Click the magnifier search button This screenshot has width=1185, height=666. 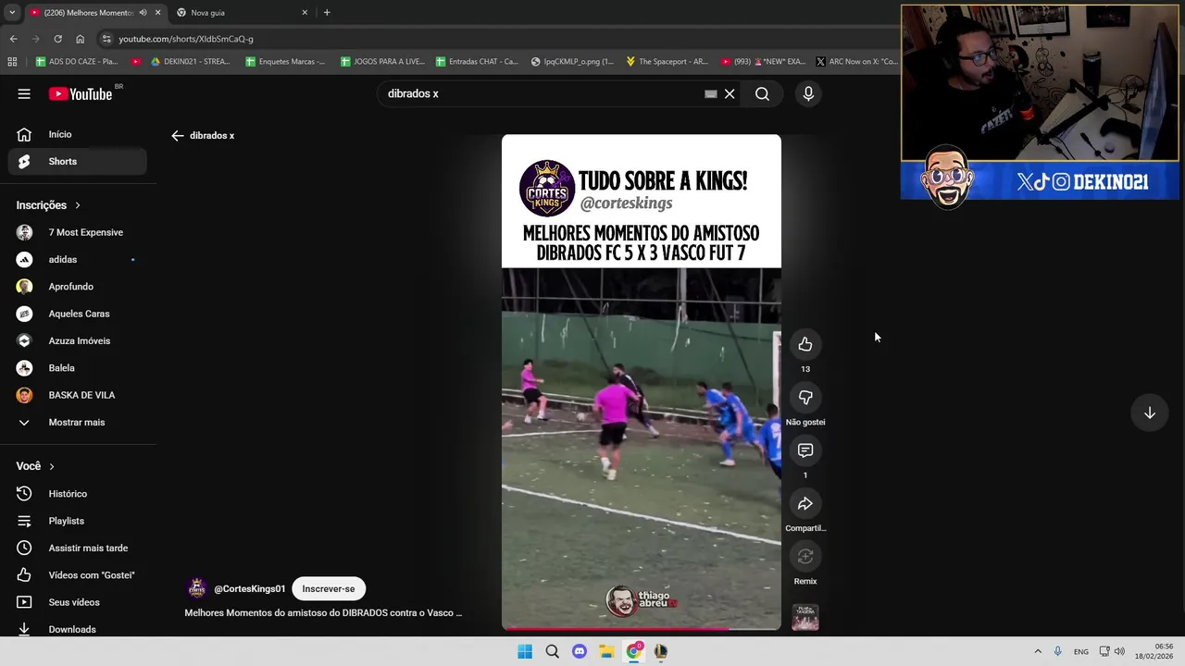click(x=762, y=93)
